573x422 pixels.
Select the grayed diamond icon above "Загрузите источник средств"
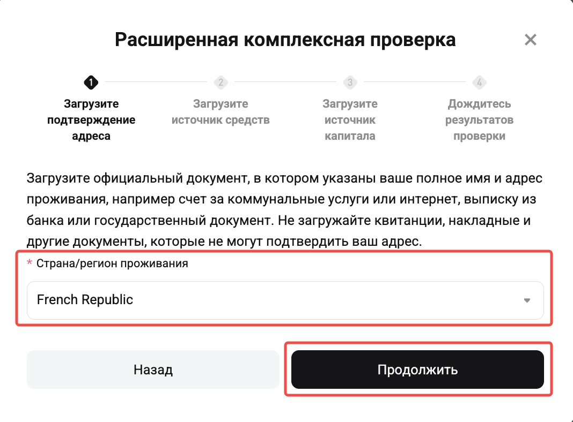click(x=221, y=82)
